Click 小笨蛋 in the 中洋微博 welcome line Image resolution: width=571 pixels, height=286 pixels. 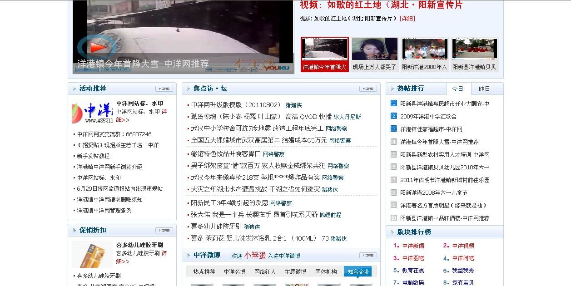pyautogui.click(x=255, y=255)
